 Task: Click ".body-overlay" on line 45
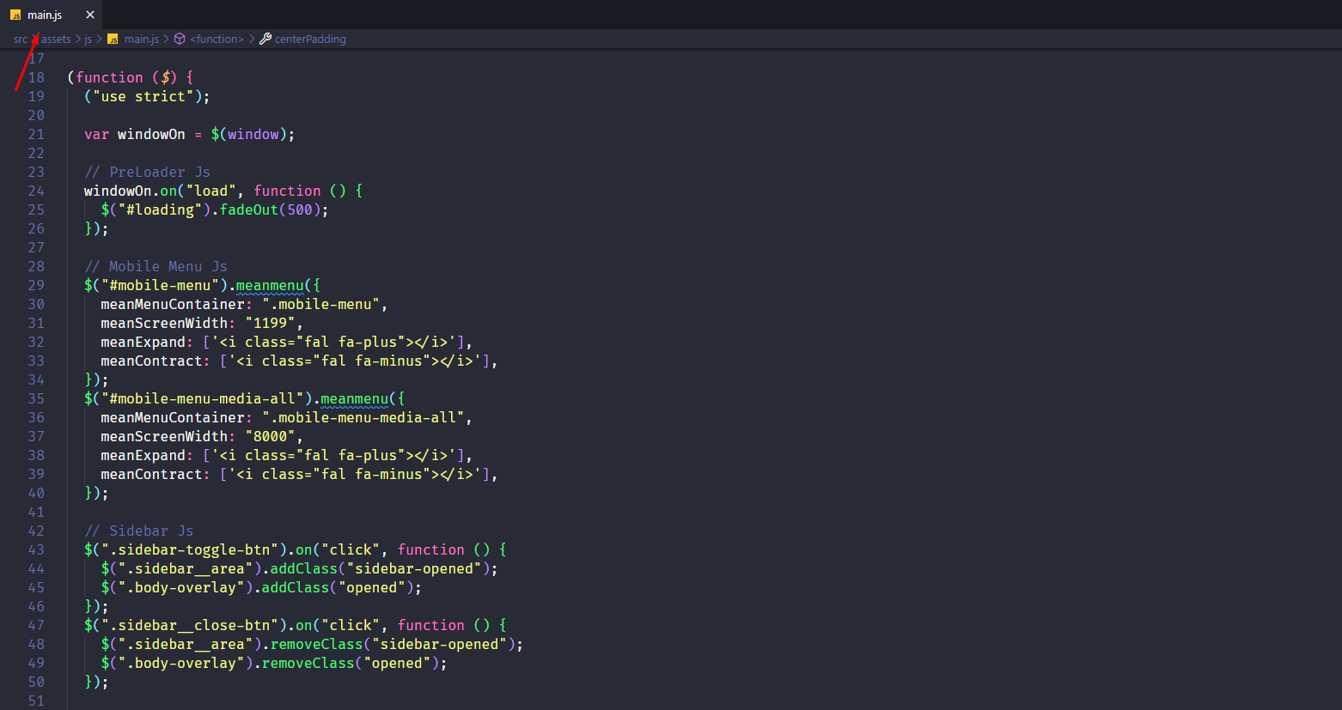pos(181,587)
